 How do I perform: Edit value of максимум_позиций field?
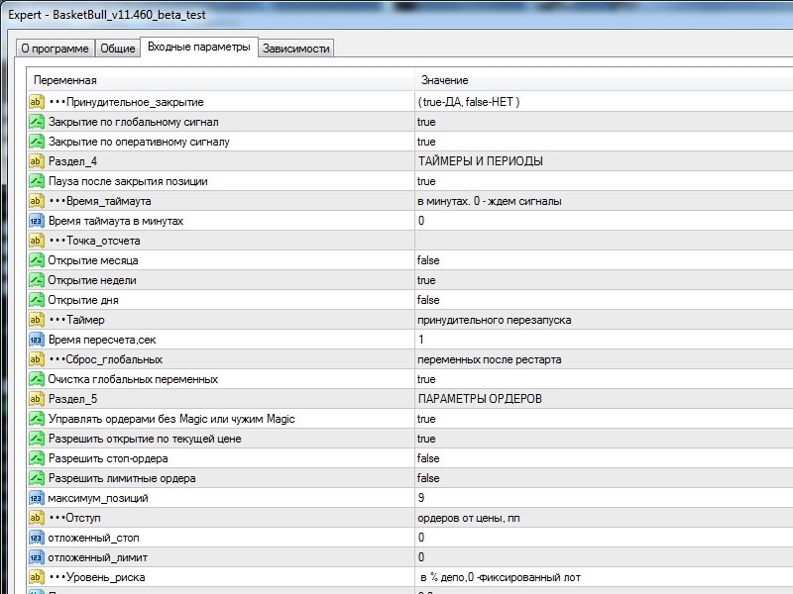click(x=595, y=498)
